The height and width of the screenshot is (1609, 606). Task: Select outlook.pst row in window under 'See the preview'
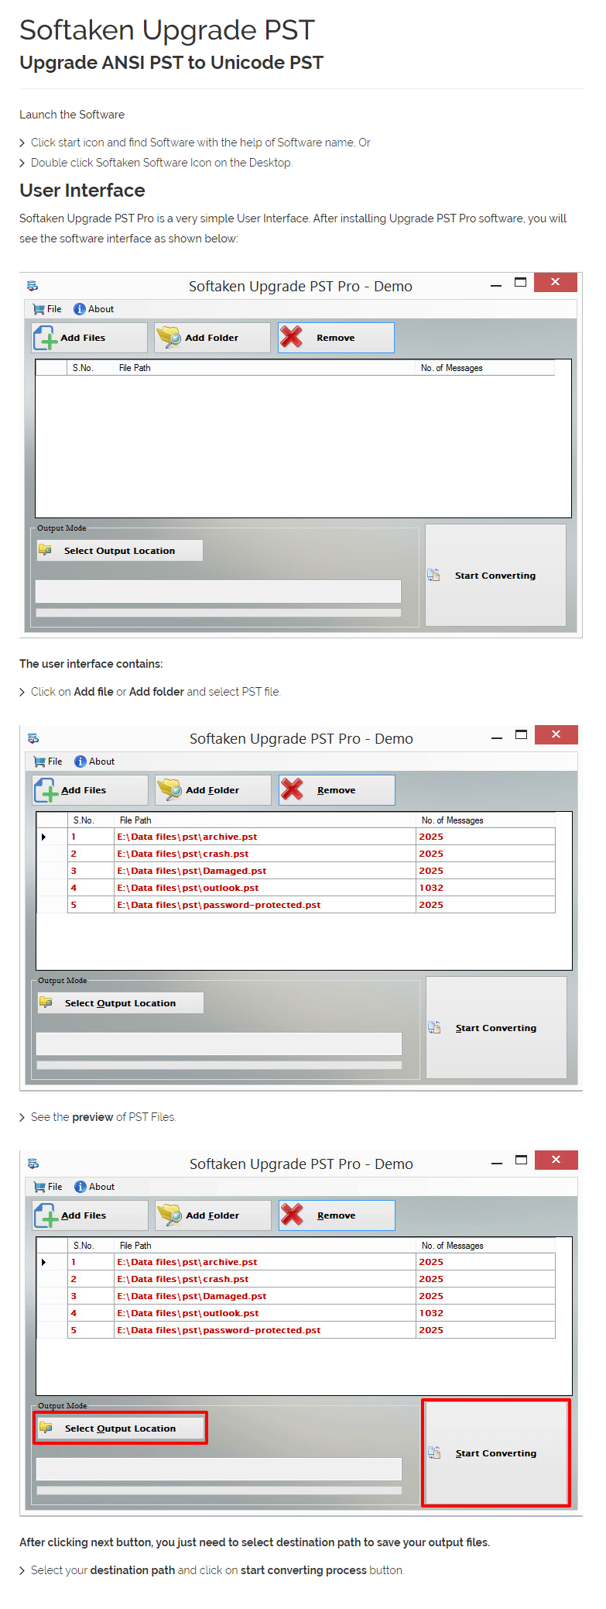pyautogui.click(x=296, y=1313)
